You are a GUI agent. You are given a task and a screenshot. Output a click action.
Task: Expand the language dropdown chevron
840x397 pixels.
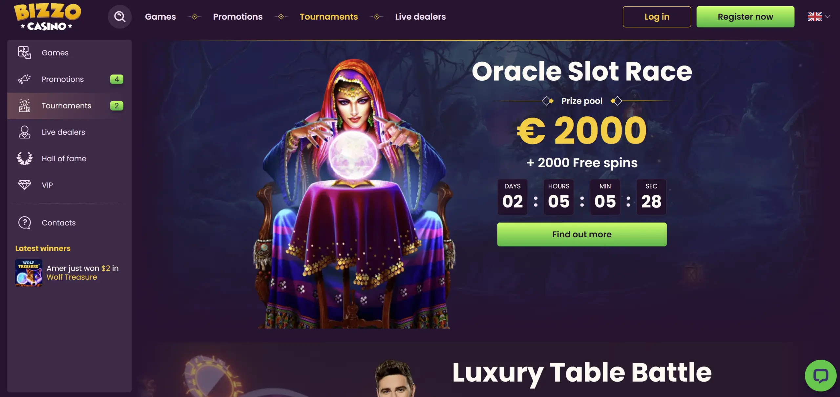(x=828, y=17)
